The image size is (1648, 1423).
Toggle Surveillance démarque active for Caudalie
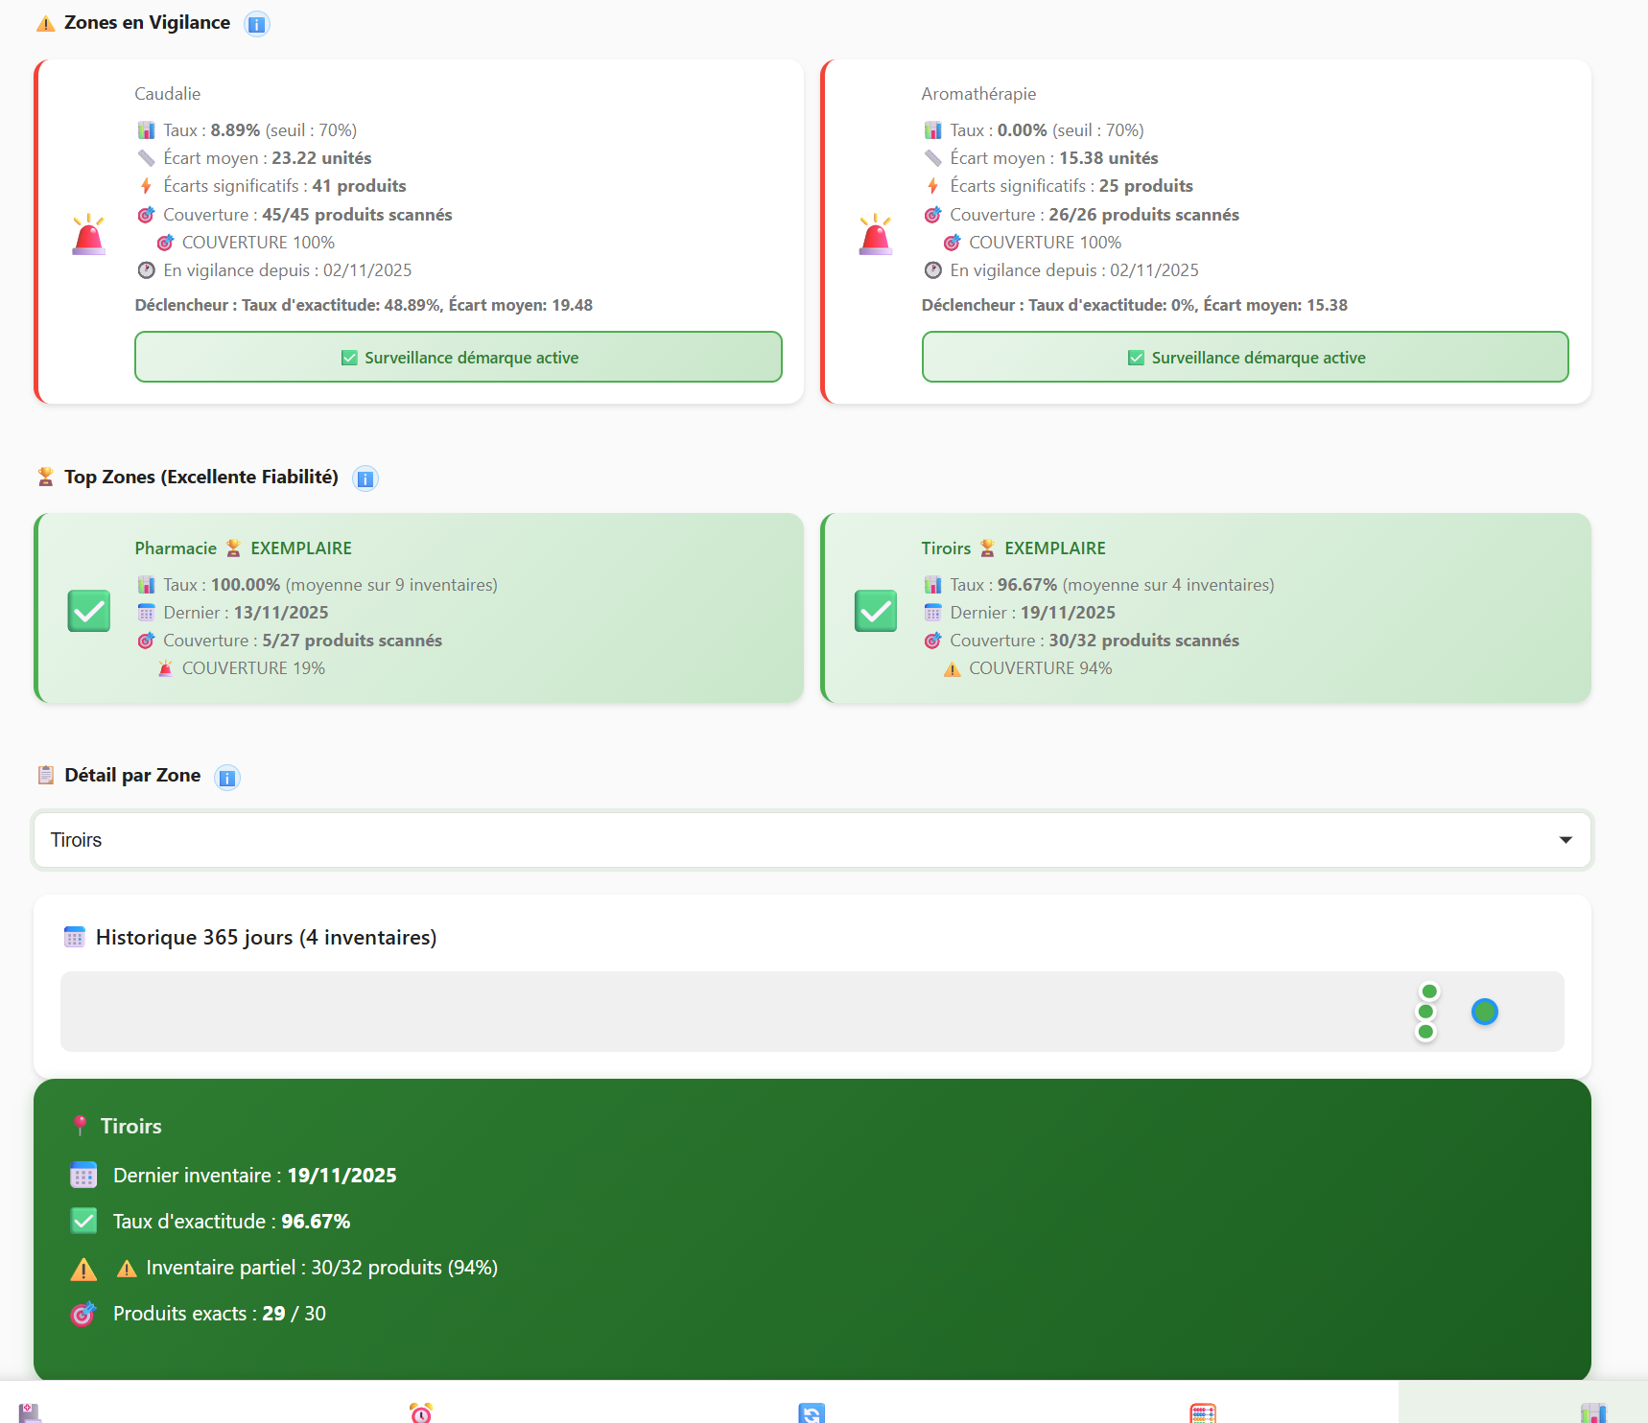point(458,357)
